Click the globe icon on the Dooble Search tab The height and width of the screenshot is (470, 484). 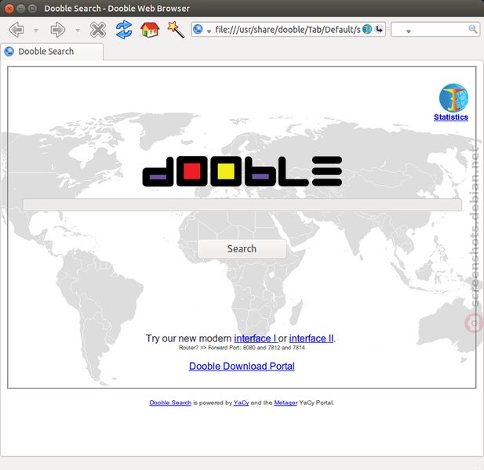pos(9,51)
